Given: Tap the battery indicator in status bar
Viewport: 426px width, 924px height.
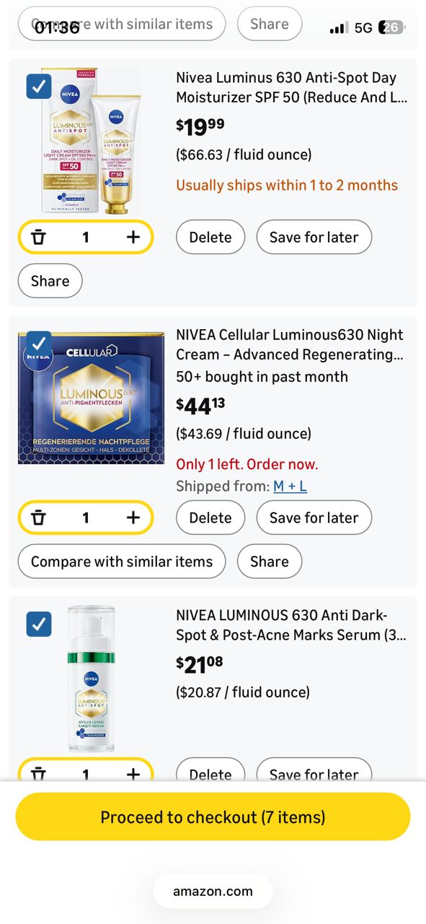Looking at the screenshot, I should click(x=391, y=27).
